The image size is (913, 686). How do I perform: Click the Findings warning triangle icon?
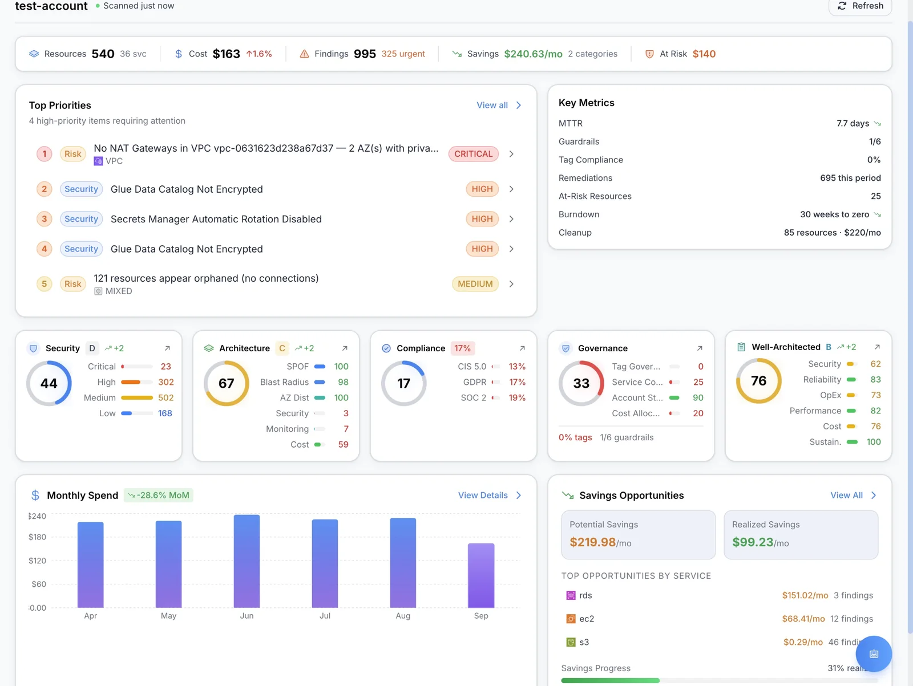coord(304,54)
